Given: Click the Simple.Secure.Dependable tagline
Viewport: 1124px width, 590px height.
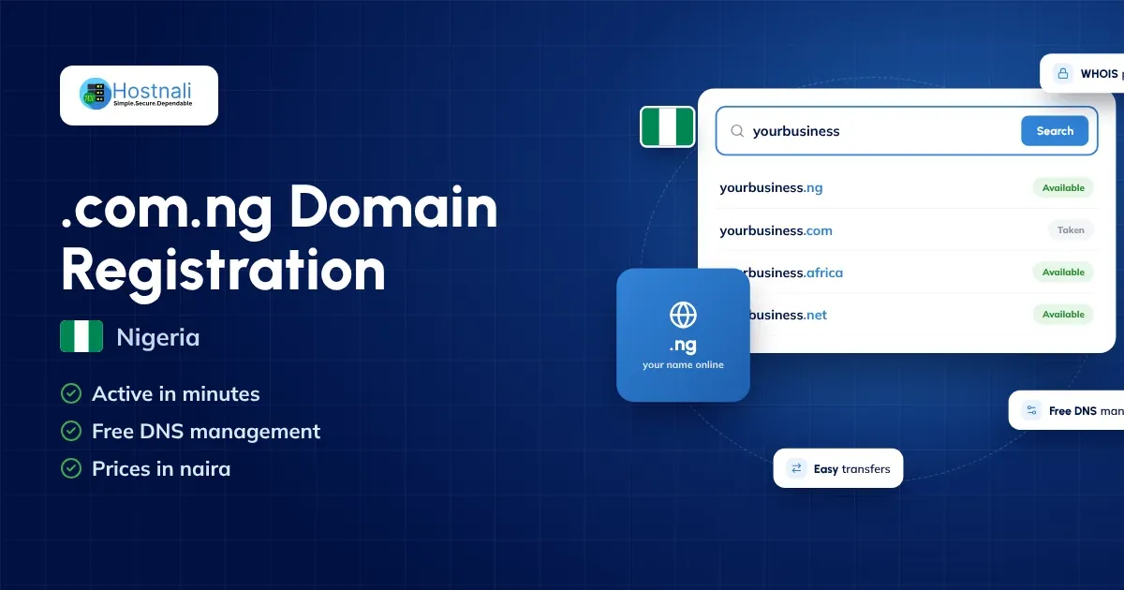Looking at the screenshot, I should 153,103.
